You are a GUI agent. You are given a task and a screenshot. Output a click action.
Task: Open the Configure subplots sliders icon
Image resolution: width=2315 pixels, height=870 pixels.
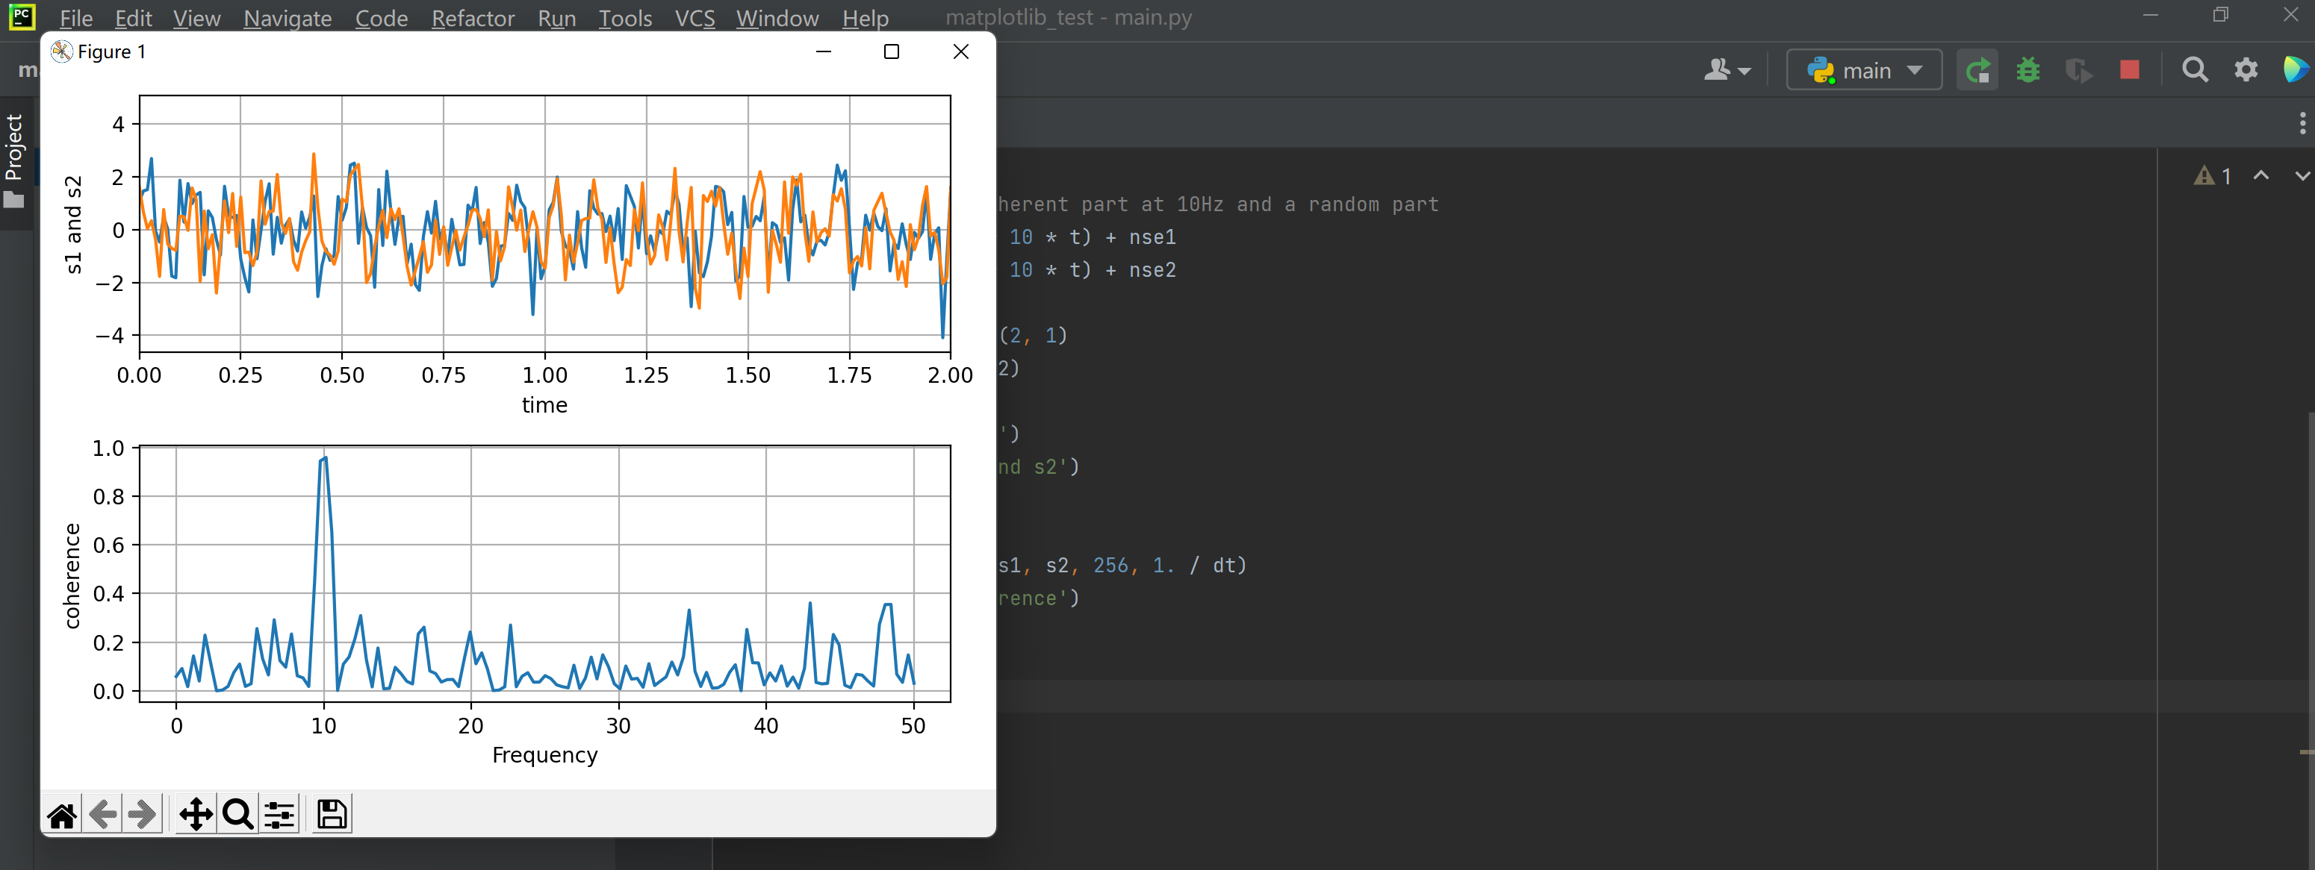(x=279, y=816)
